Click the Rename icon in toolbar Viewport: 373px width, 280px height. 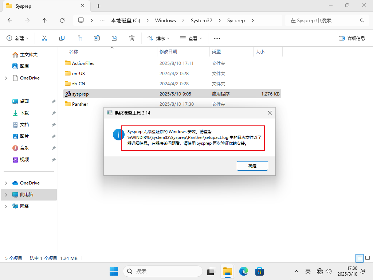tap(97, 38)
